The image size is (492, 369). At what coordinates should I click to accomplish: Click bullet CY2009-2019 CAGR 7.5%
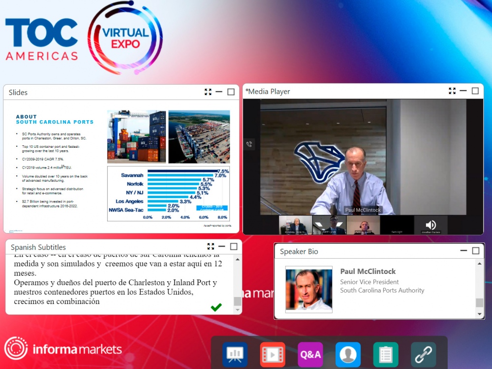[x=43, y=159]
